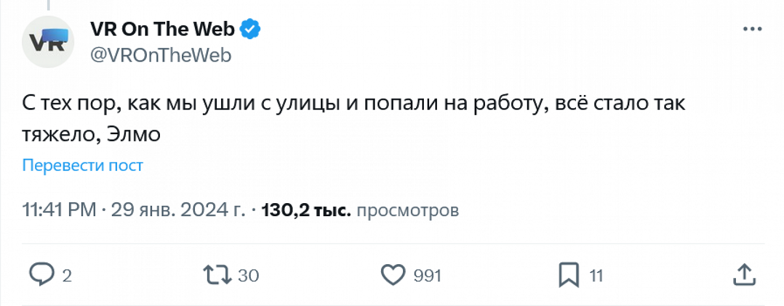The image size is (784, 306).
Task: Click Перевести пост to translate
Action: pyautogui.click(x=83, y=166)
